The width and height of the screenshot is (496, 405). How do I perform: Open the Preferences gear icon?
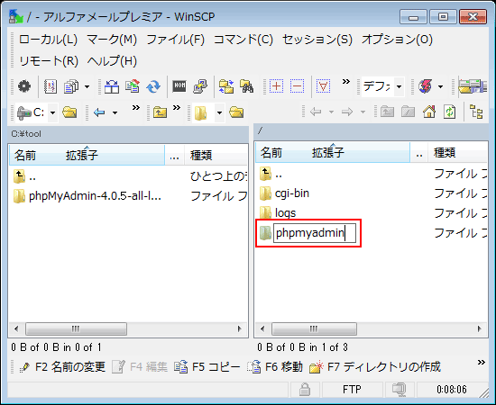pos(24,86)
